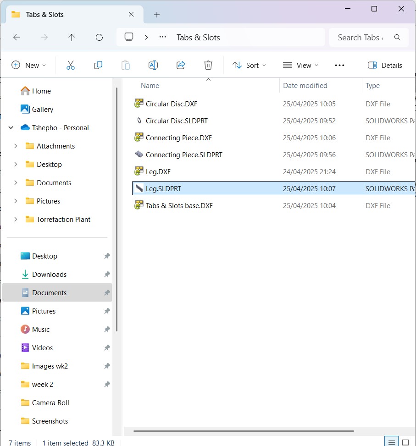416x446 pixels.
Task: Click the pin icon beside Videos
Action: 107,347
